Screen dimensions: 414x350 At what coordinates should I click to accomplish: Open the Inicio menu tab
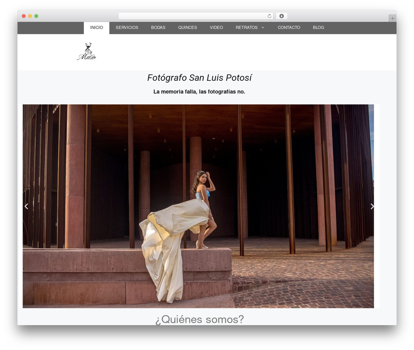pyautogui.click(x=96, y=28)
